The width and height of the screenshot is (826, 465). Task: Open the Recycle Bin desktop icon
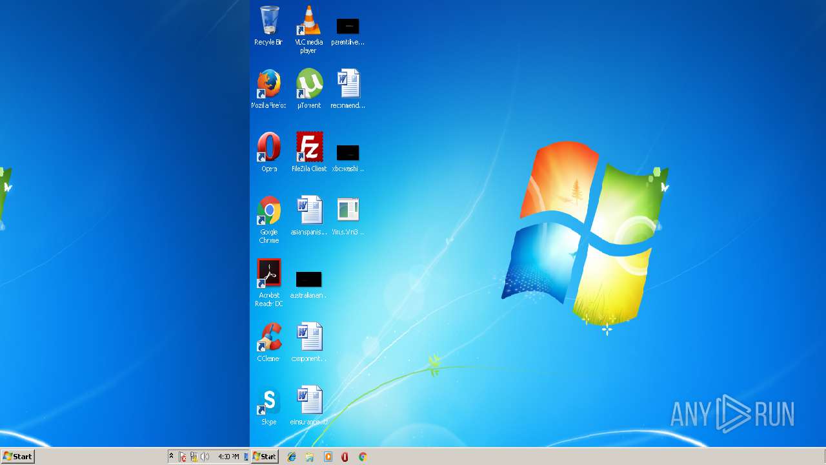(x=269, y=20)
